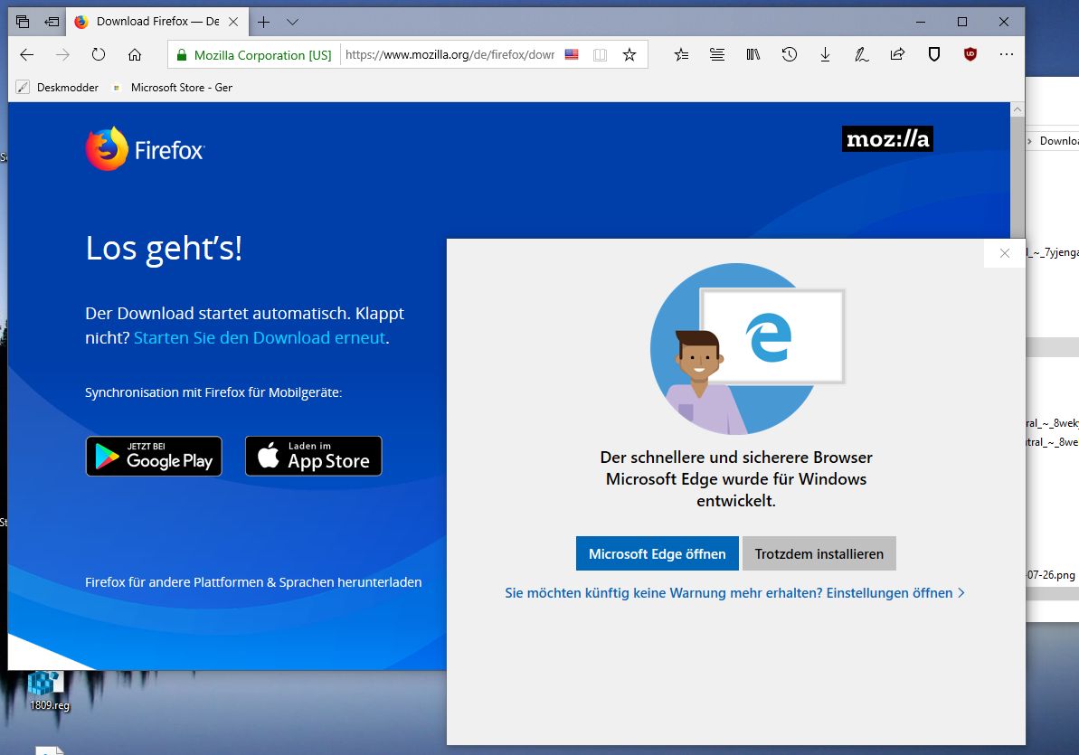Click the forward navigation arrow

coord(62,54)
